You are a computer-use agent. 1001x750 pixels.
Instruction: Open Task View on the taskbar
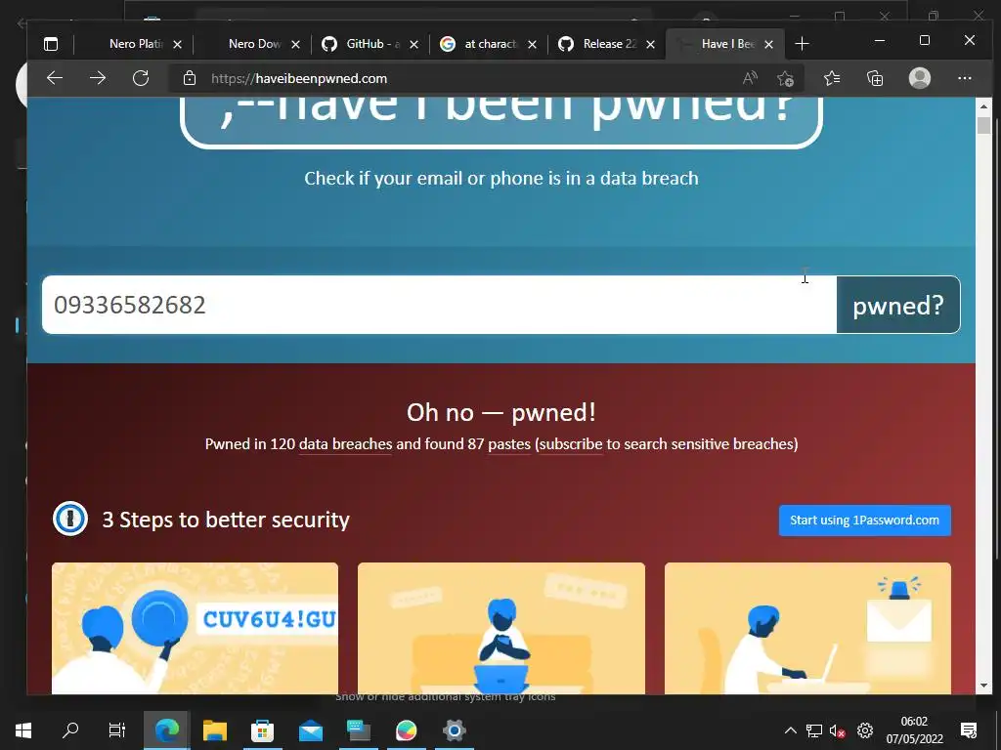coord(117,730)
